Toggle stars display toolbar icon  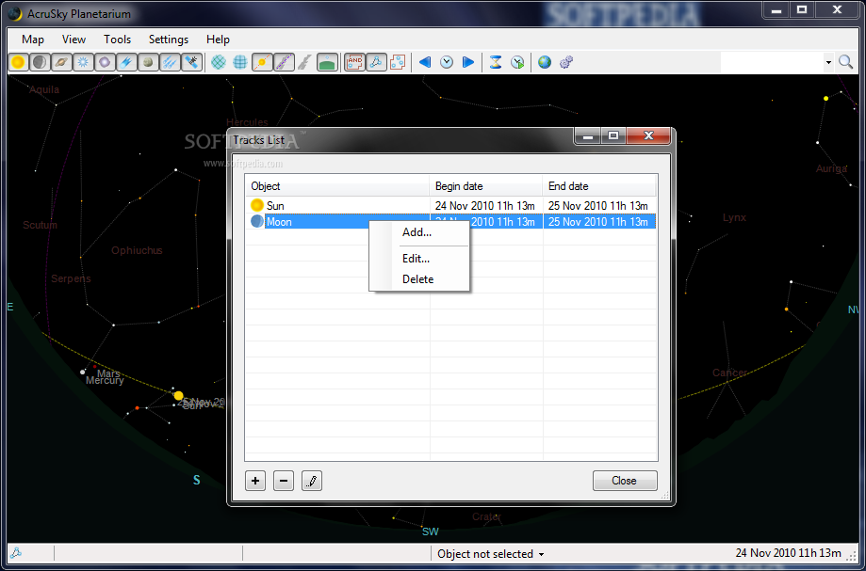pos(84,62)
